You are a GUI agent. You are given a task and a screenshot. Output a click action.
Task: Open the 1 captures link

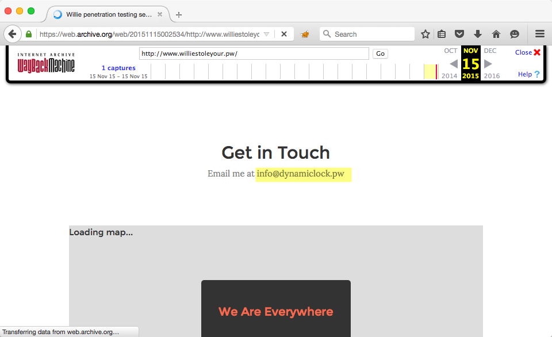click(x=118, y=68)
